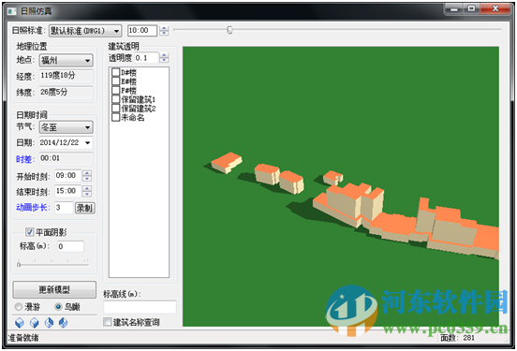Click the leftmost cube view icon

pos(20,323)
